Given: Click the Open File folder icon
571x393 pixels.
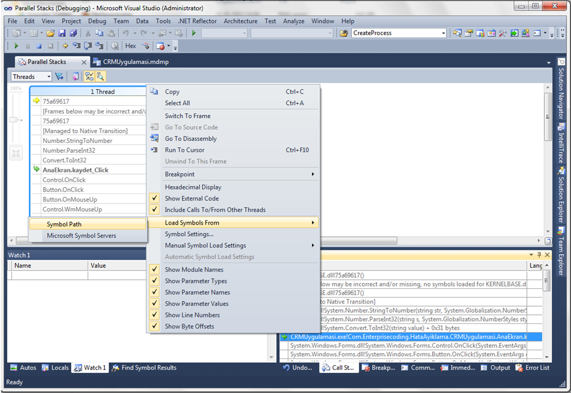Looking at the screenshot, I should [x=50, y=33].
